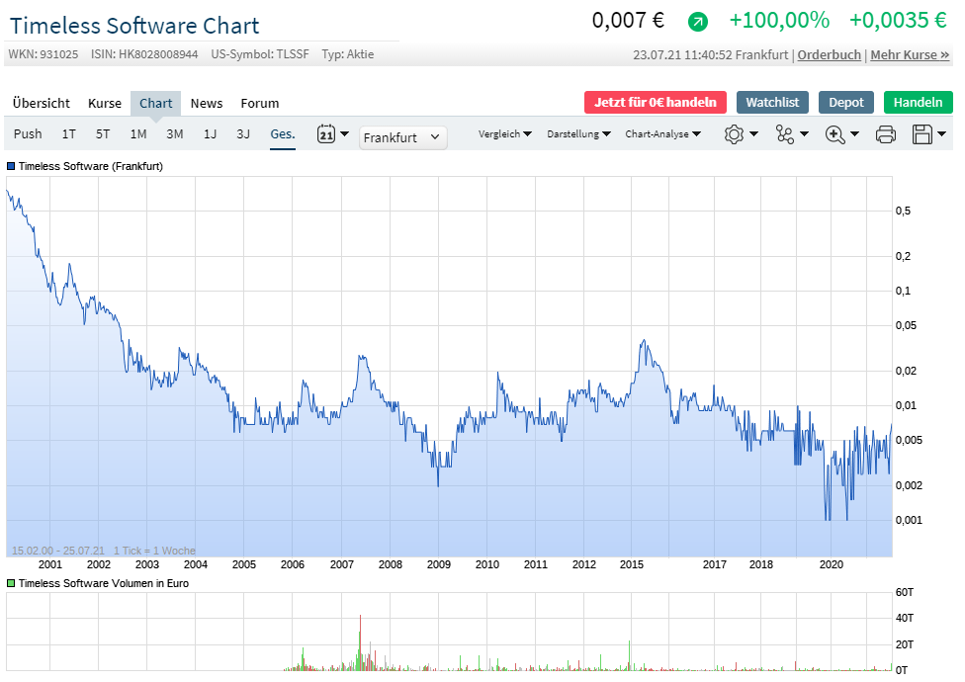Click blue Timeless Software legend square

point(11,166)
